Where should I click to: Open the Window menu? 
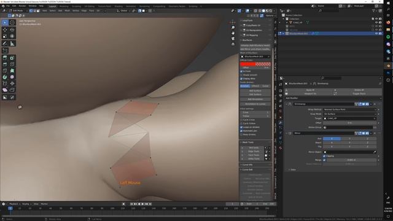tap(33, 6)
